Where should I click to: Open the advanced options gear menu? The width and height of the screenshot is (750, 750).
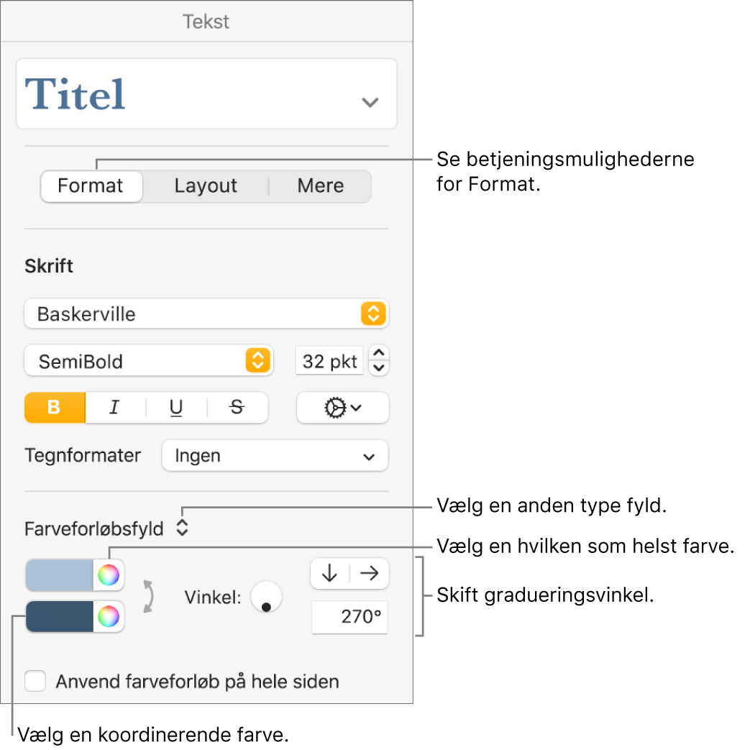pyautogui.click(x=342, y=408)
